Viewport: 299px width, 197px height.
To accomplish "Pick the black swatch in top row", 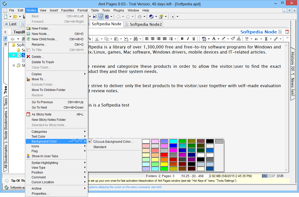I will pyautogui.click(x=210, y=141).
